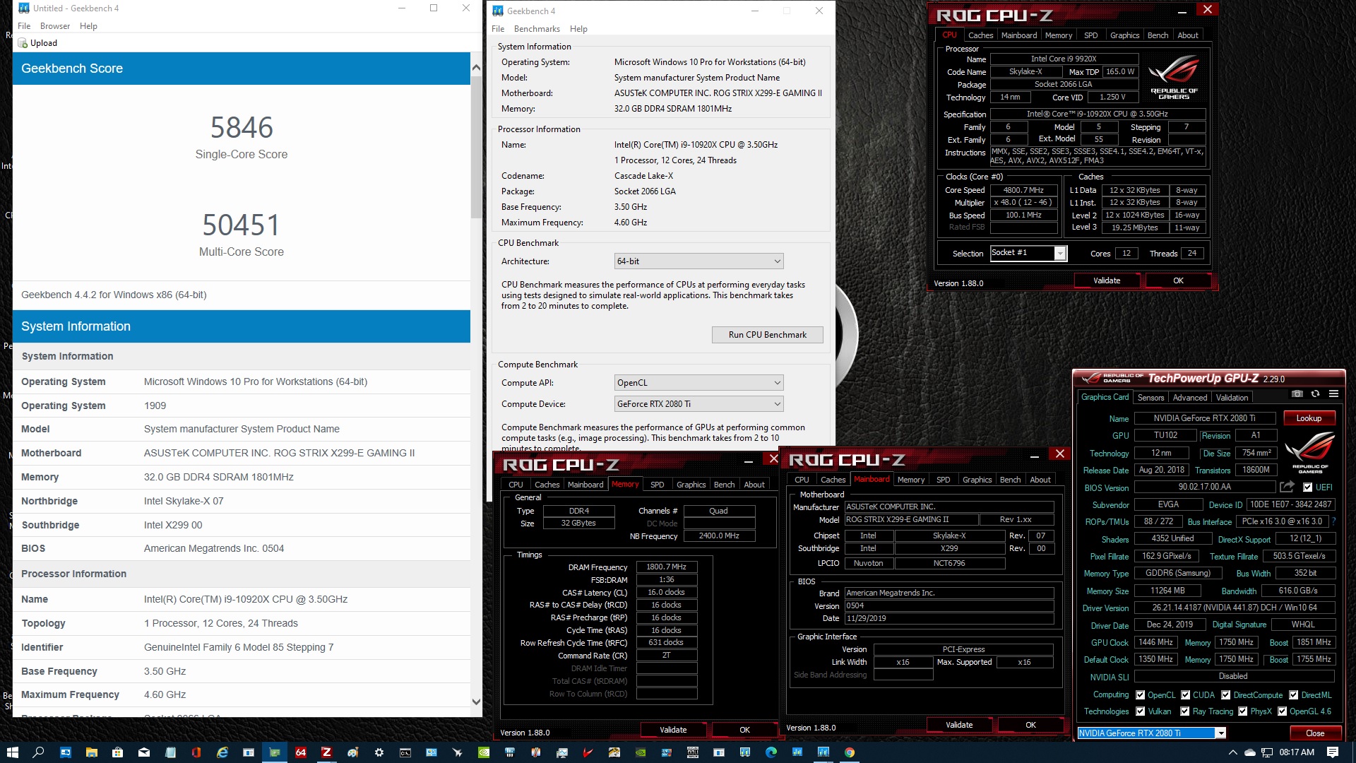The width and height of the screenshot is (1356, 763).
Task: Toggle DirectML checkbox in GPU-Z
Action: 1293,695
